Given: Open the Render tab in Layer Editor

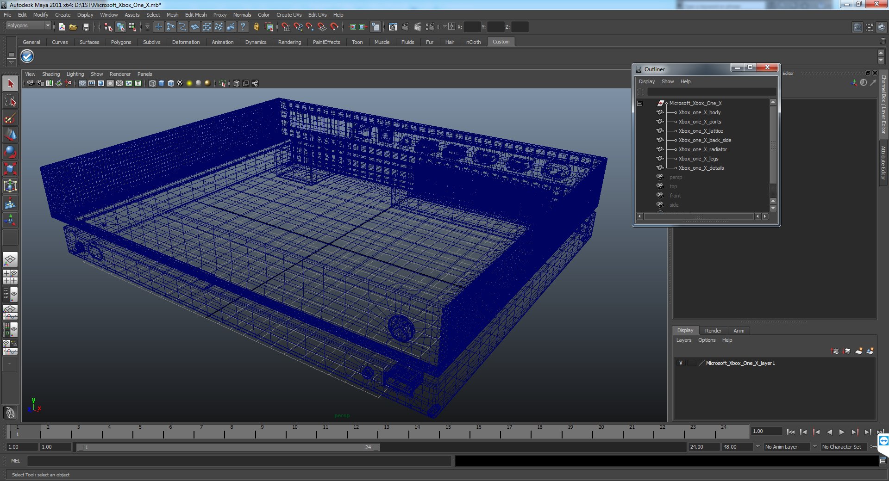Looking at the screenshot, I should pos(713,331).
